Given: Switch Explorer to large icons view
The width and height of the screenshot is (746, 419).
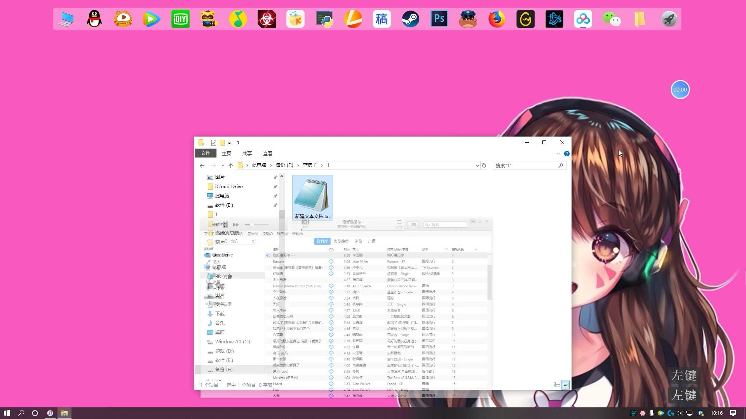Looking at the screenshot, I should (566, 385).
